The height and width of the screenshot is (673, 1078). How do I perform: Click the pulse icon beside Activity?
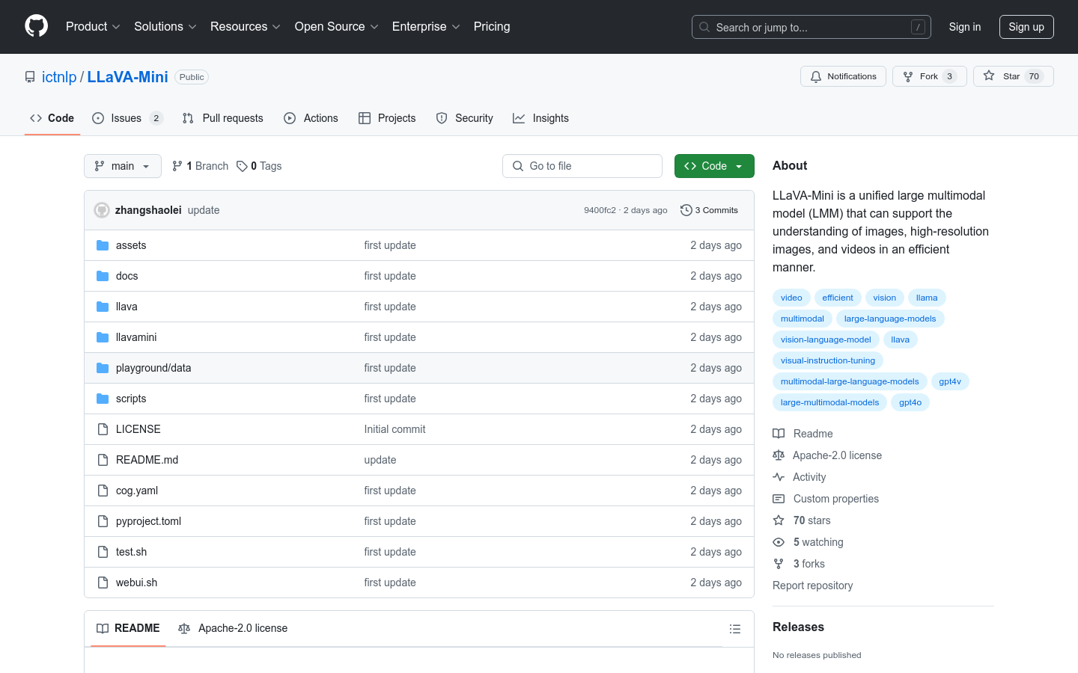[779, 477]
